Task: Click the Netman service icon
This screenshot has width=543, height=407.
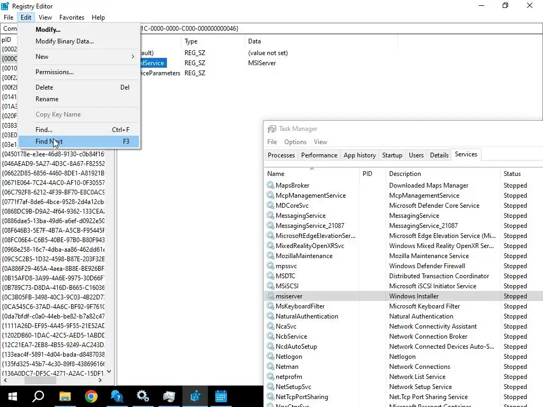Action: 270,366
